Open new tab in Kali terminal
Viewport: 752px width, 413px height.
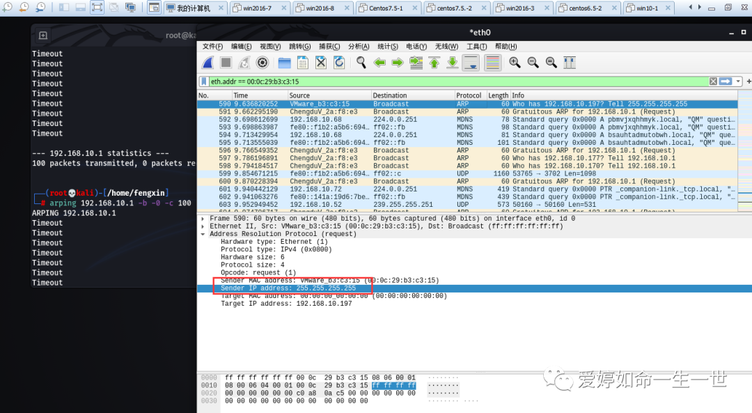42,36
